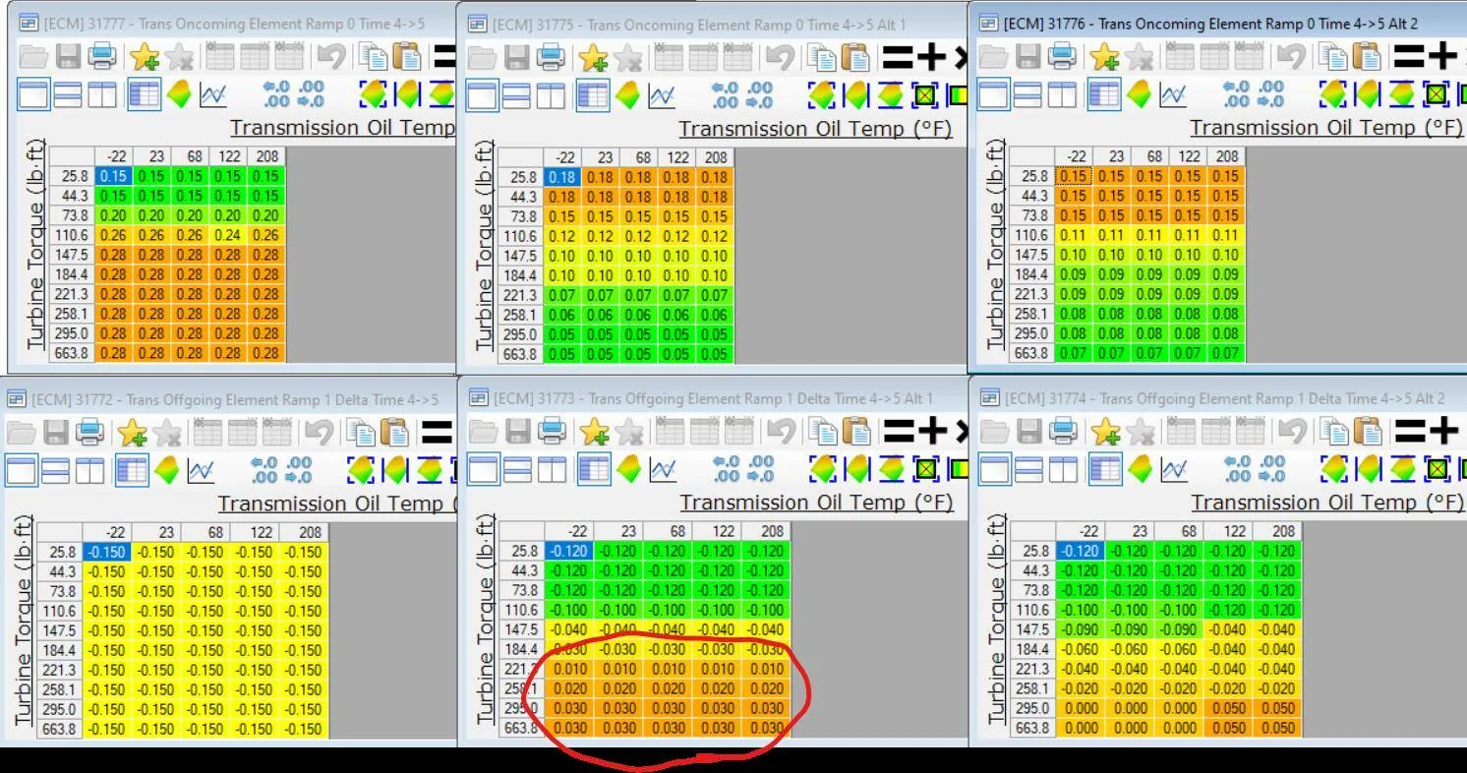Select -0.150 cell at 25.8, -22 in 31772

click(x=107, y=552)
